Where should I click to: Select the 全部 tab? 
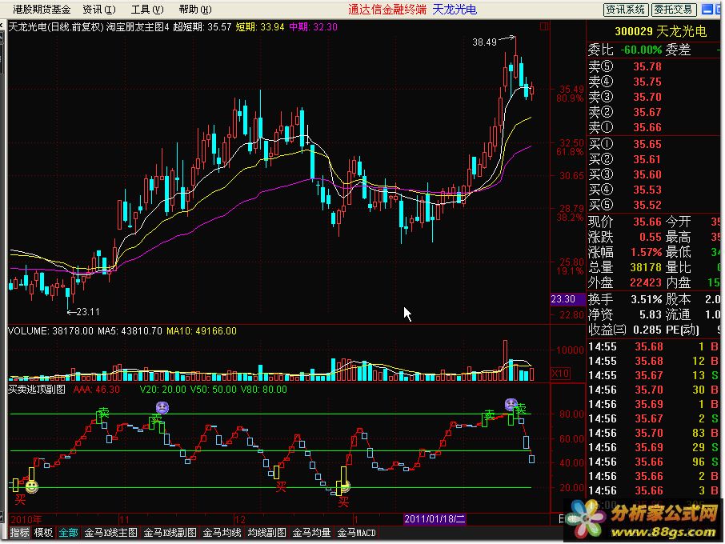point(69,533)
